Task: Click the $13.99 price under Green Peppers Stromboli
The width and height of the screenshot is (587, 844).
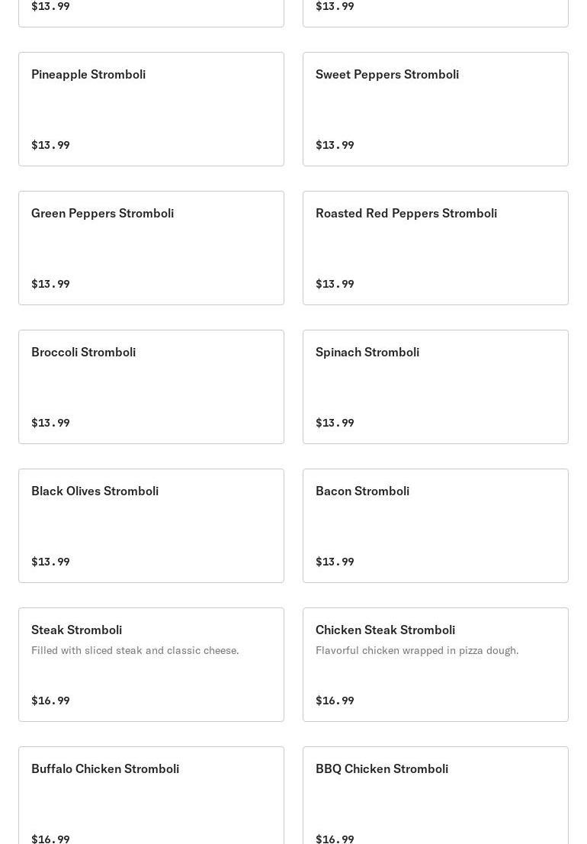Action: click(x=50, y=284)
